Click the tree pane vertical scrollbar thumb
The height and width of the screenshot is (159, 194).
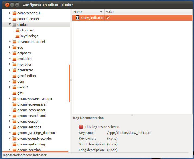[70, 83]
